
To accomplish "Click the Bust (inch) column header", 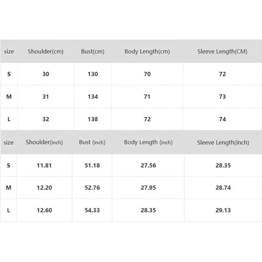I will pyautogui.click(x=92, y=142).
